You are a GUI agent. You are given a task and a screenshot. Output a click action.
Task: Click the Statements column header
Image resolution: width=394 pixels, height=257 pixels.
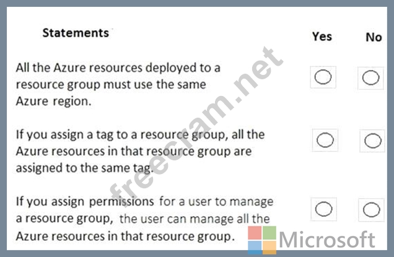(x=75, y=33)
